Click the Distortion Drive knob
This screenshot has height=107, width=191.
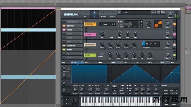[x=149, y=23]
